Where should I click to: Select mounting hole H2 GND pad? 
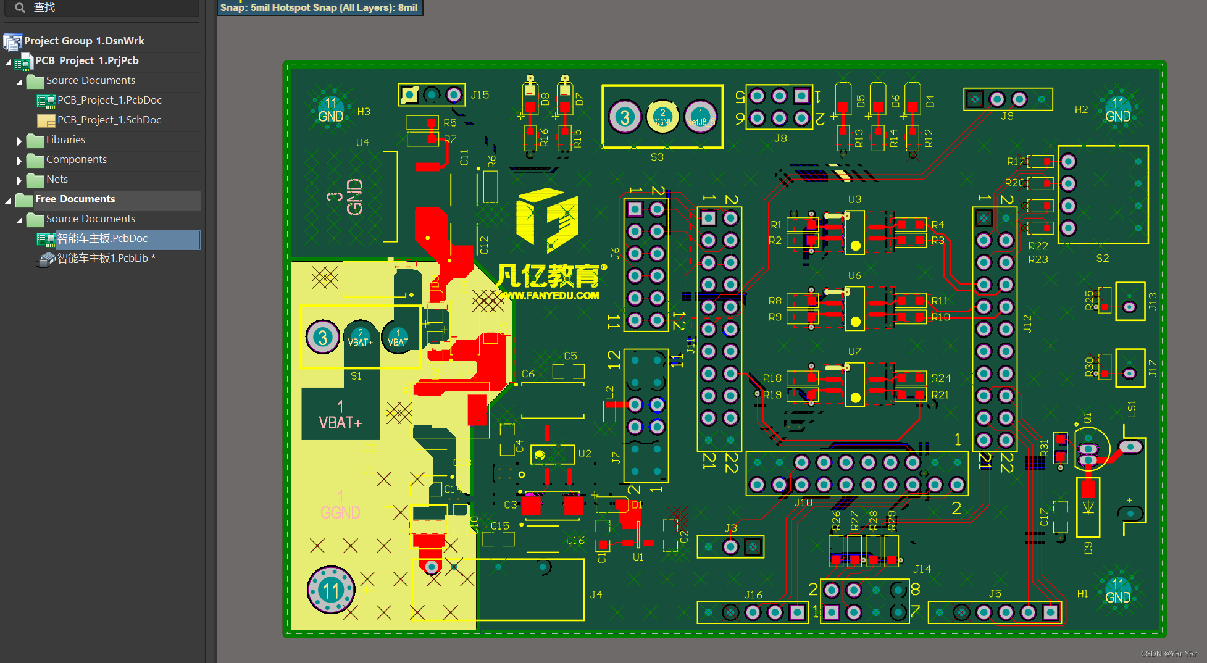tap(1118, 109)
